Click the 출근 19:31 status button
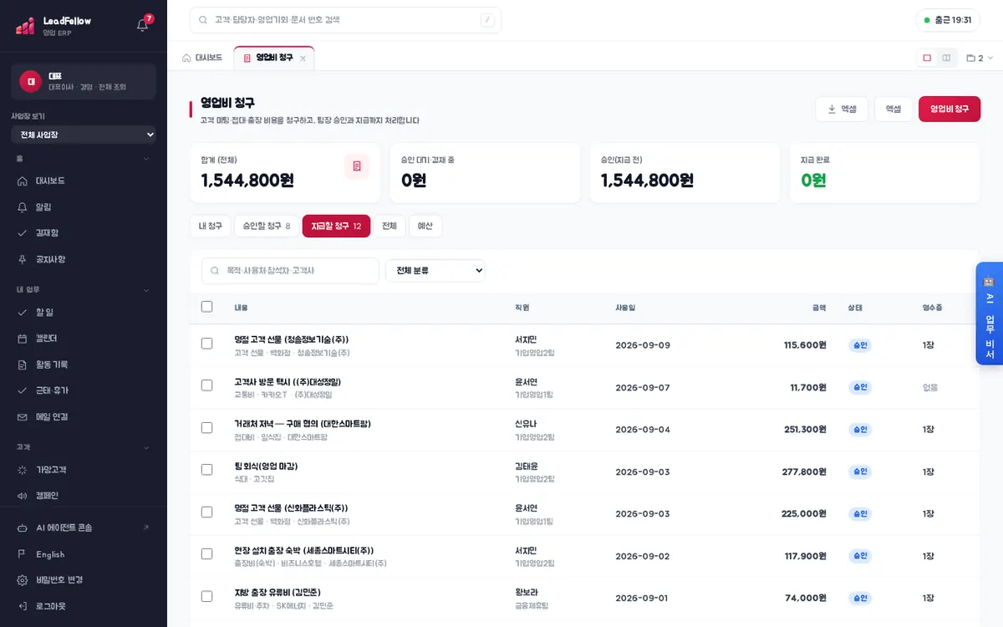Image resolution: width=1003 pixels, height=627 pixels. pyautogui.click(x=948, y=20)
